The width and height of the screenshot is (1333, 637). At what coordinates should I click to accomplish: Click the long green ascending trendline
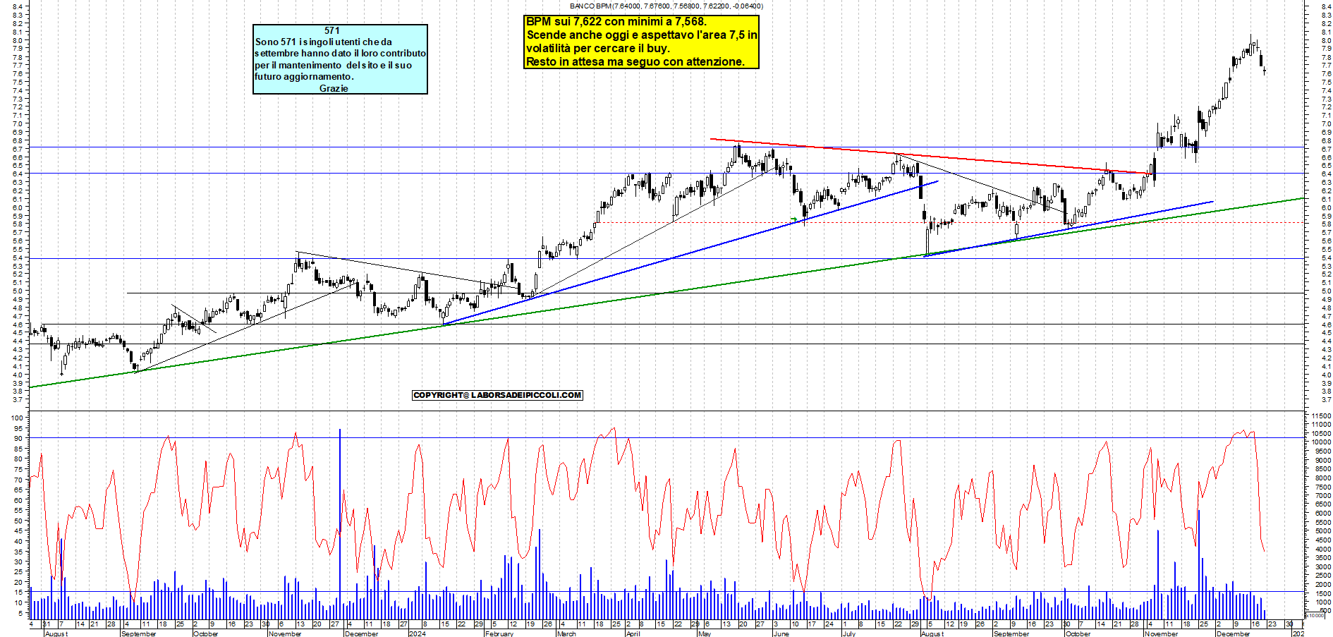tap(666, 293)
